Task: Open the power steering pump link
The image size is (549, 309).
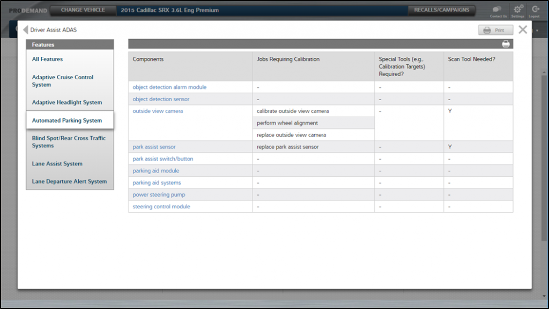Action: (x=159, y=195)
